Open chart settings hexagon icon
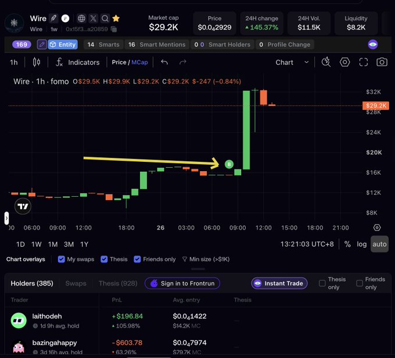 344,62
